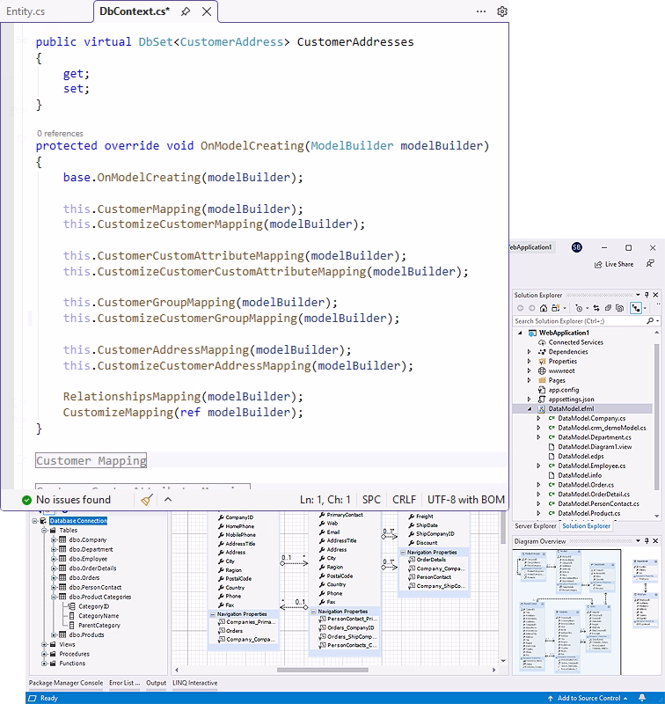Click the Pages folder icon

pos(542,380)
